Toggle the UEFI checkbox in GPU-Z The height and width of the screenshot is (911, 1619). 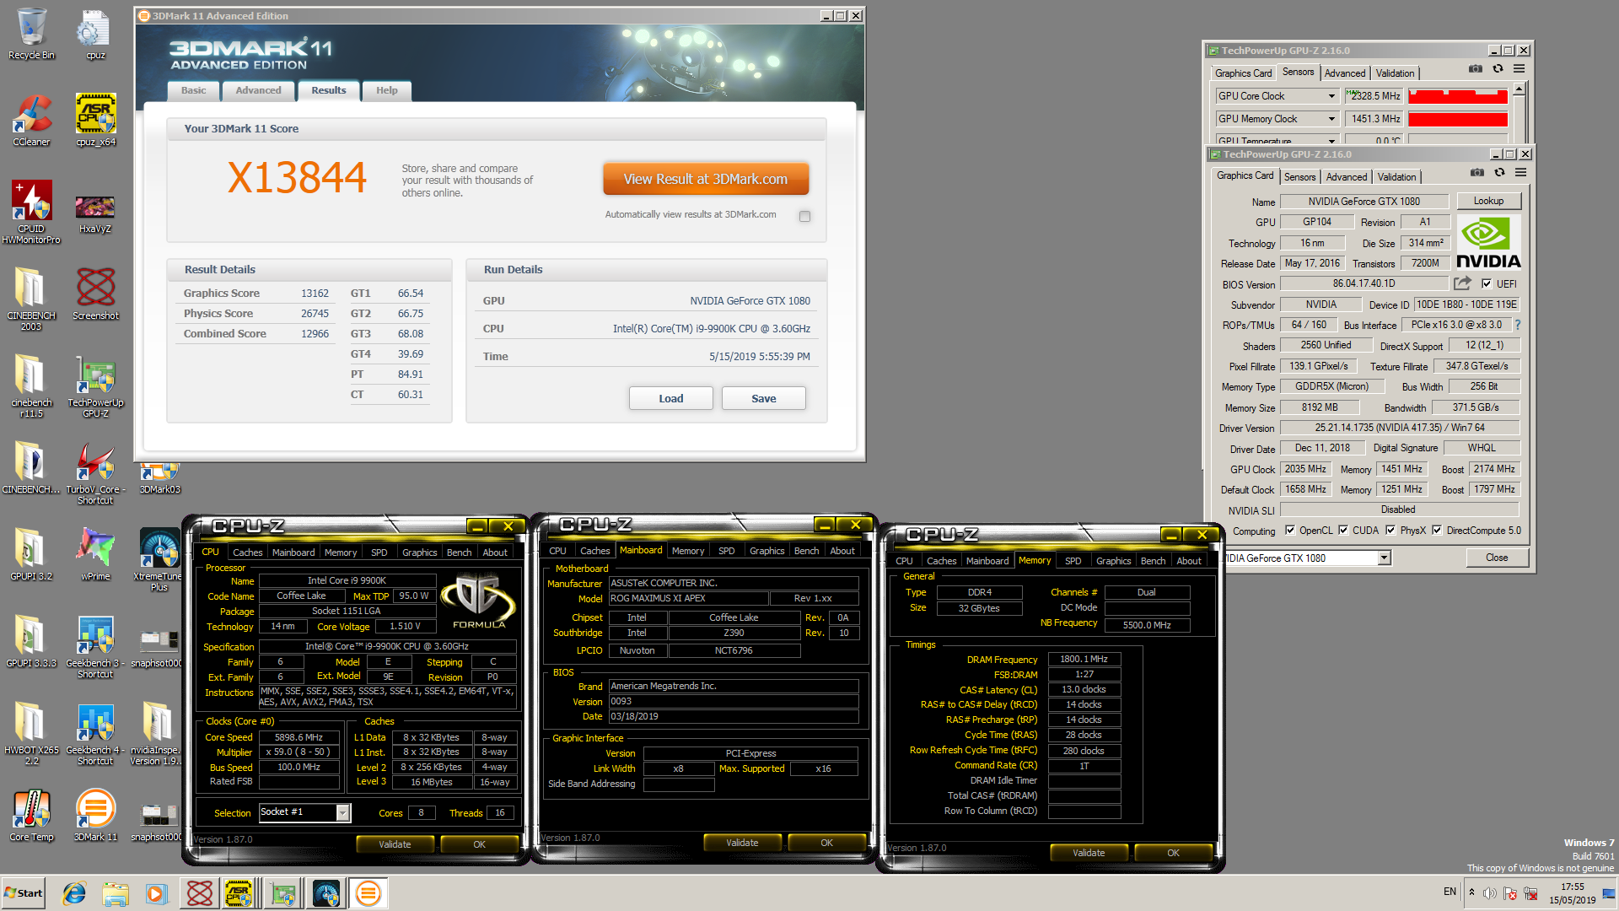[1486, 283]
